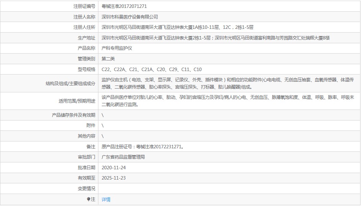Click the 审批部门 label
The height and width of the screenshot is (206, 363).
click(87, 157)
